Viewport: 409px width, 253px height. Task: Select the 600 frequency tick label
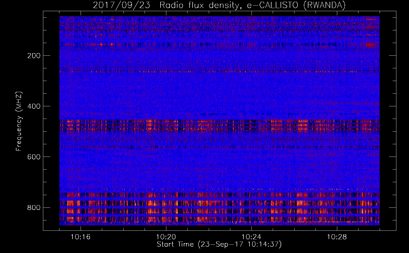pyautogui.click(x=34, y=157)
